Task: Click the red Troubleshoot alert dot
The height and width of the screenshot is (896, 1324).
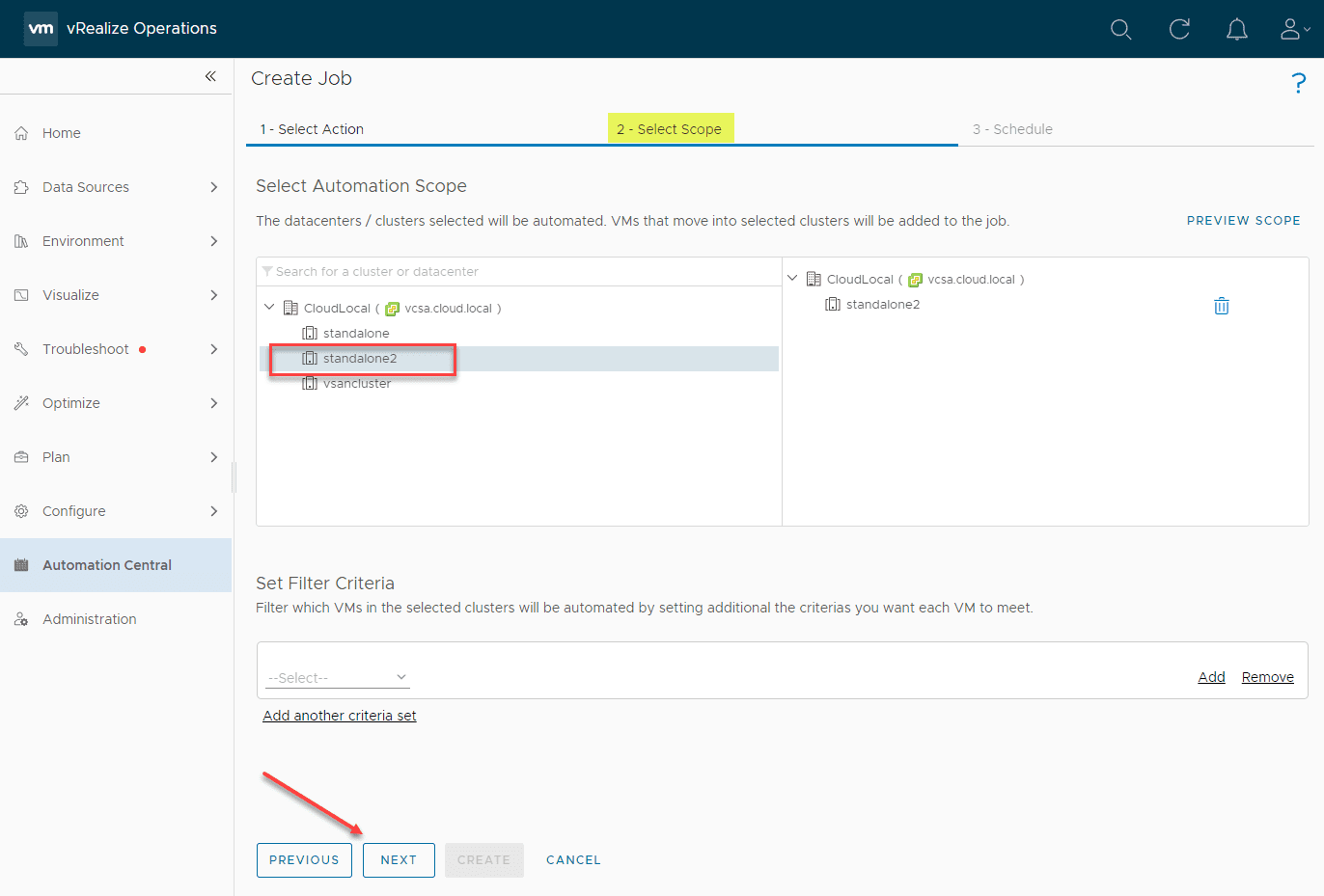Action: [143, 349]
